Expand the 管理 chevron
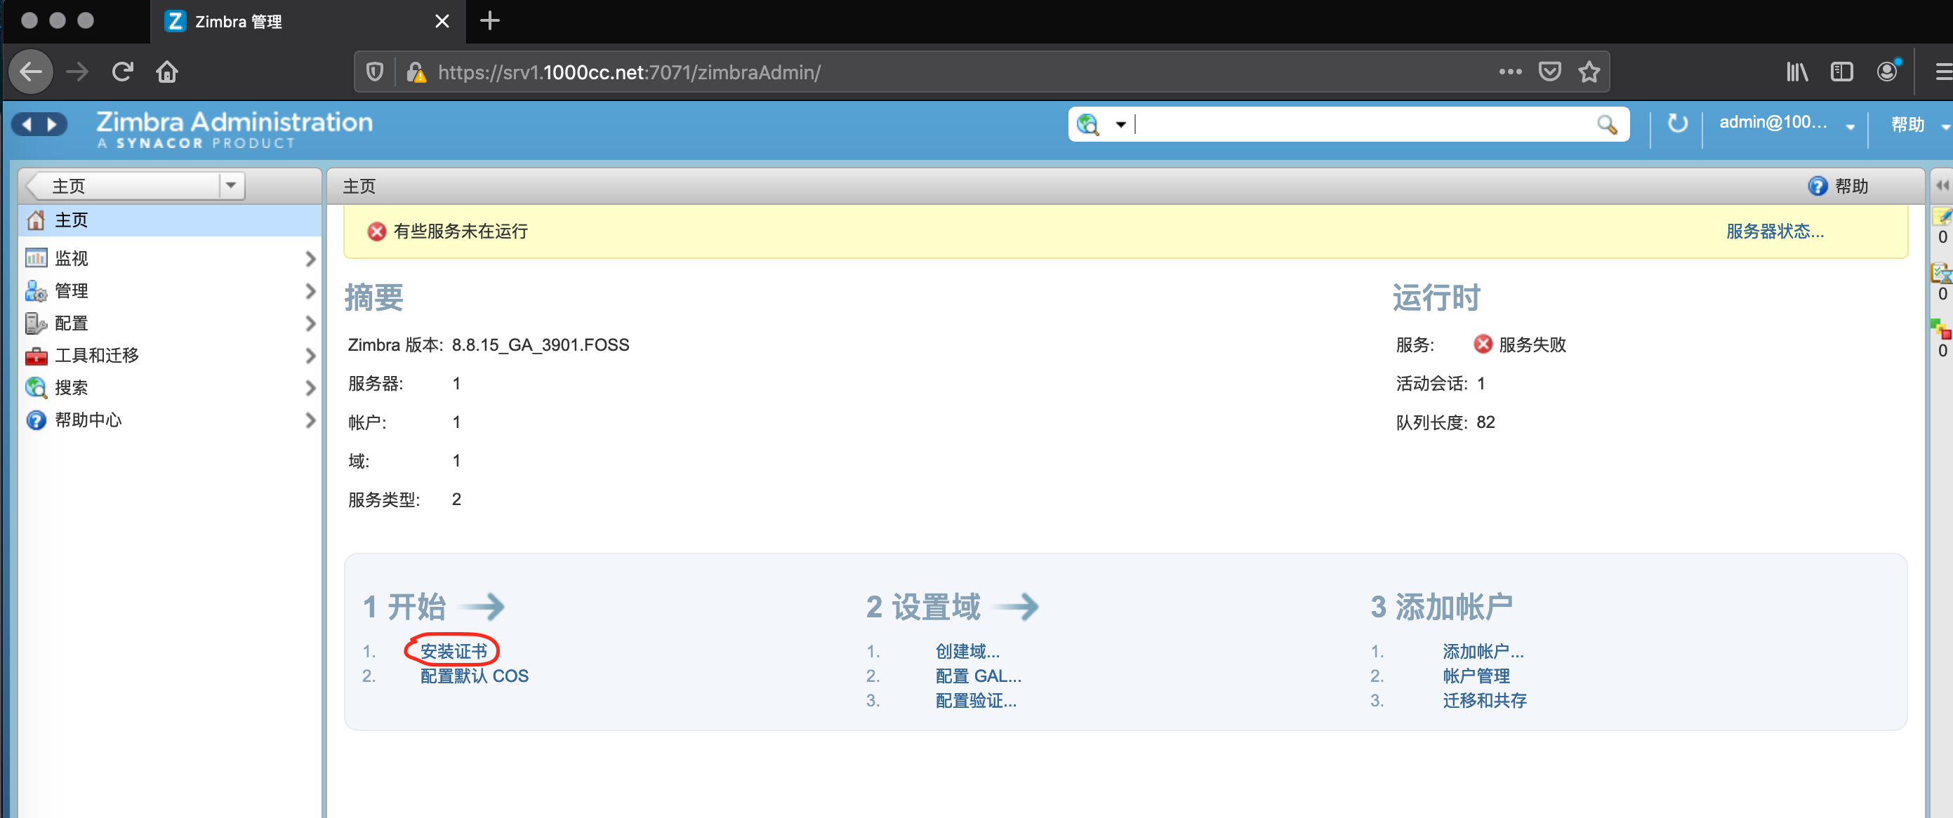This screenshot has width=1953, height=818. 310,291
